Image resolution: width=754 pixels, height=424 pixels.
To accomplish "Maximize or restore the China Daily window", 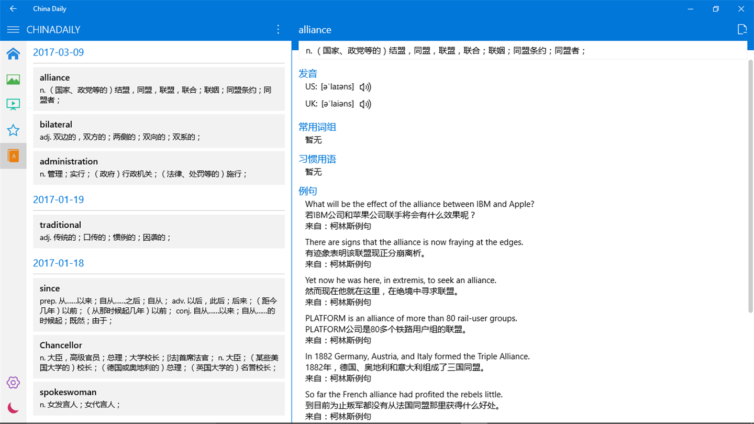I will click(716, 9).
